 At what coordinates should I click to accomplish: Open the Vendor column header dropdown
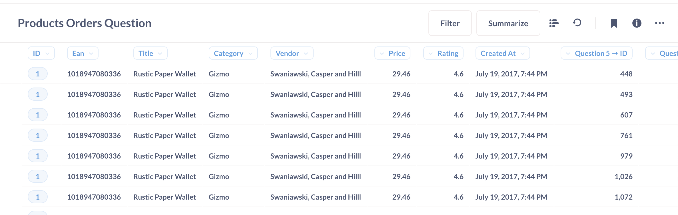coord(292,53)
